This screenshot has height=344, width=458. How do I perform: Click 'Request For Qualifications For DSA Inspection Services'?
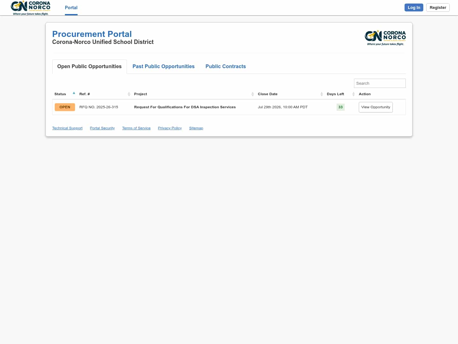(185, 107)
